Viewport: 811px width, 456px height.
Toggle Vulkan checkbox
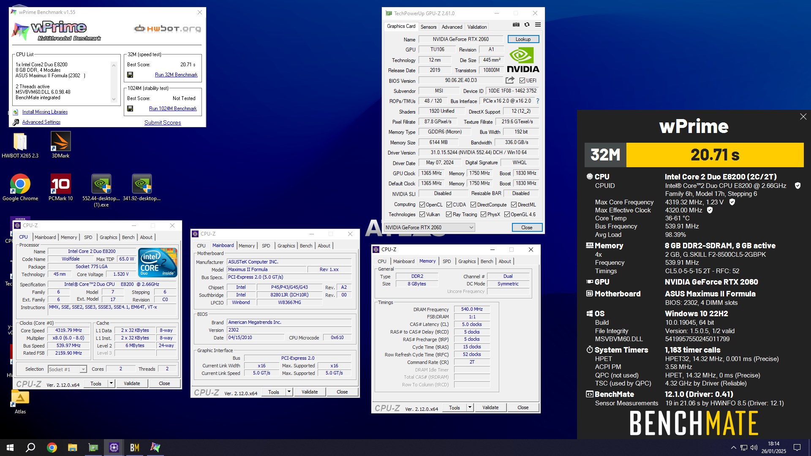(x=422, y=214)
